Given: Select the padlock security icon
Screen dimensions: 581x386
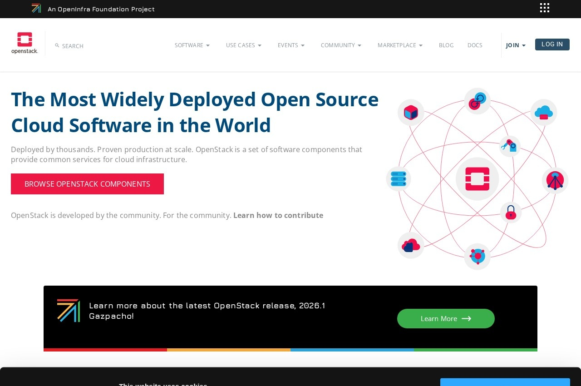Looking at the screenshot, I should pos(511,212).
